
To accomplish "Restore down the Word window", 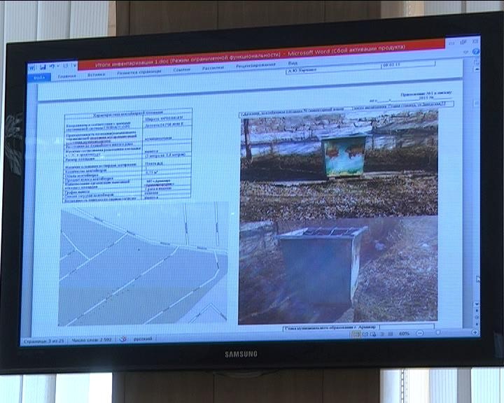I will click(x=463, y=42).
